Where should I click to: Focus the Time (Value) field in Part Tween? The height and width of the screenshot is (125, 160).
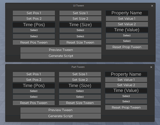tap(126, 91)
